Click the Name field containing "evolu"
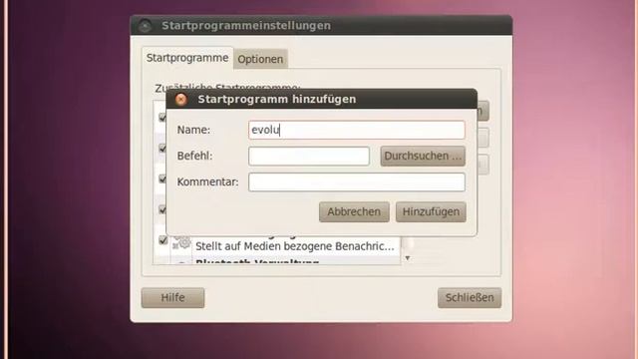This screenshot has width=638, height=359. (357, 130)
